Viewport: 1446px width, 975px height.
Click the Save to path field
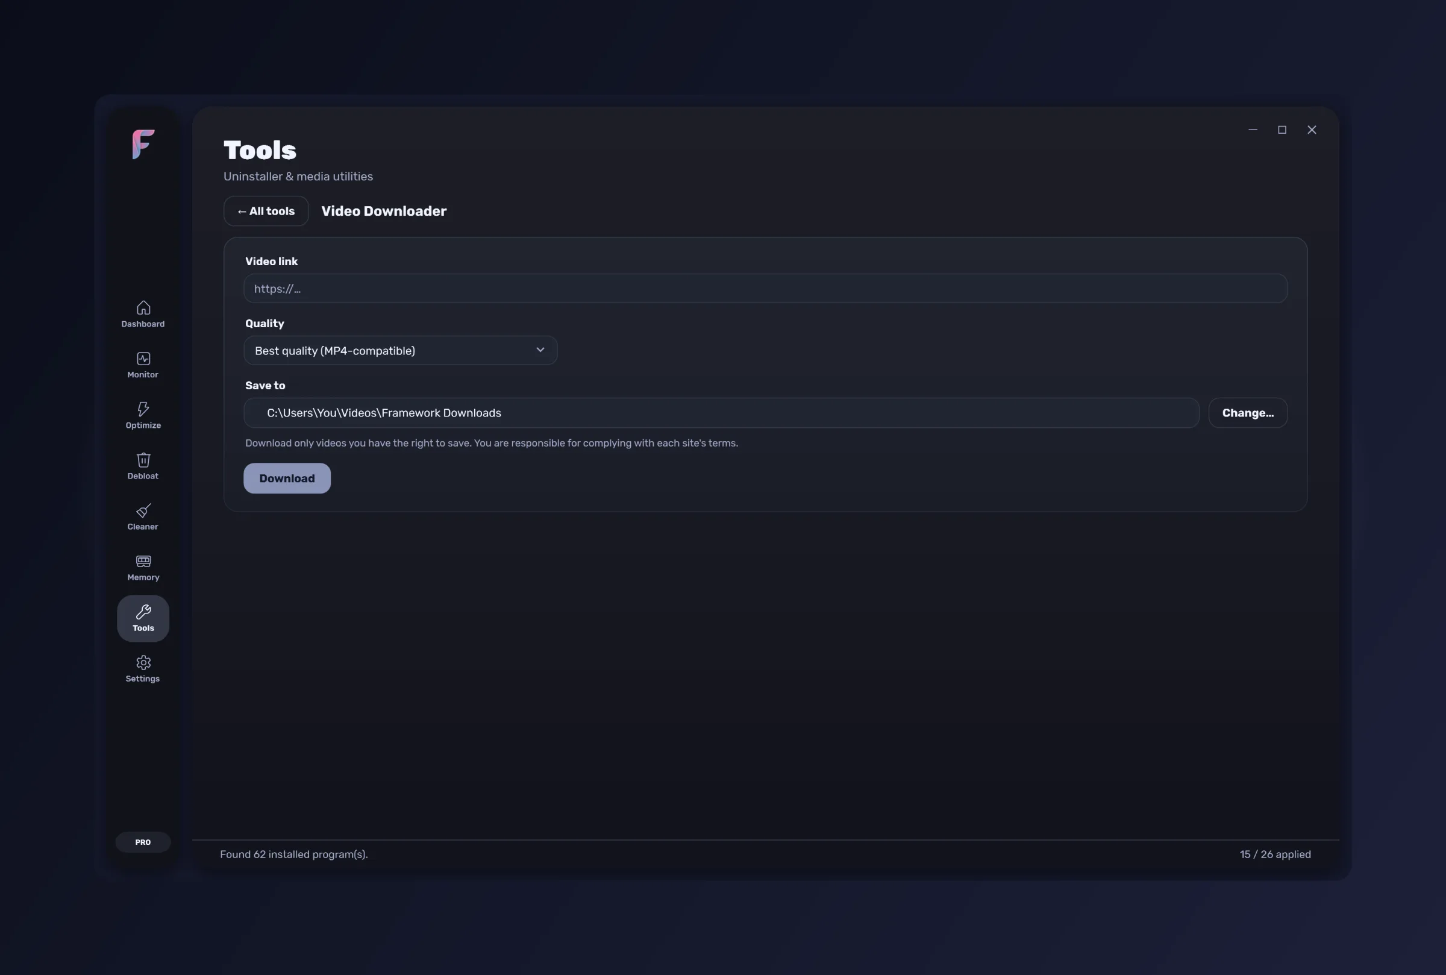pyautogui.click(x=721, y=413)
